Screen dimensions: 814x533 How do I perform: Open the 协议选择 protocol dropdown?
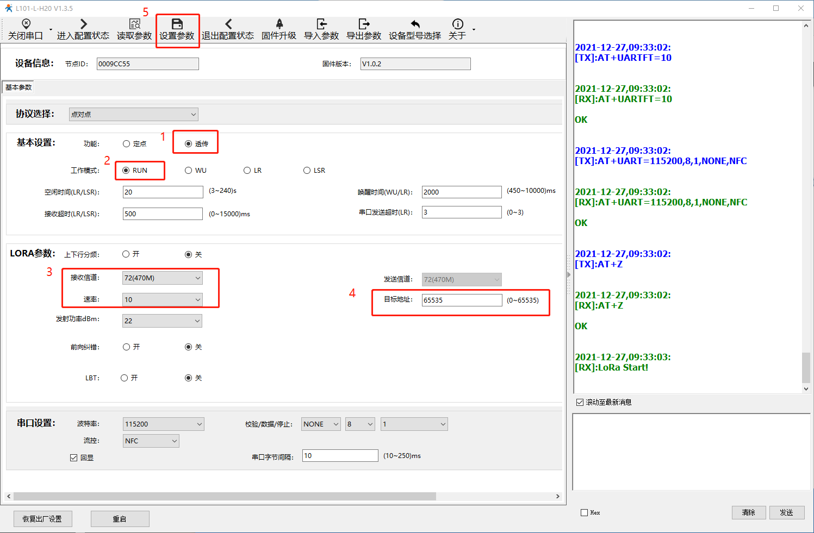point(134,115)
